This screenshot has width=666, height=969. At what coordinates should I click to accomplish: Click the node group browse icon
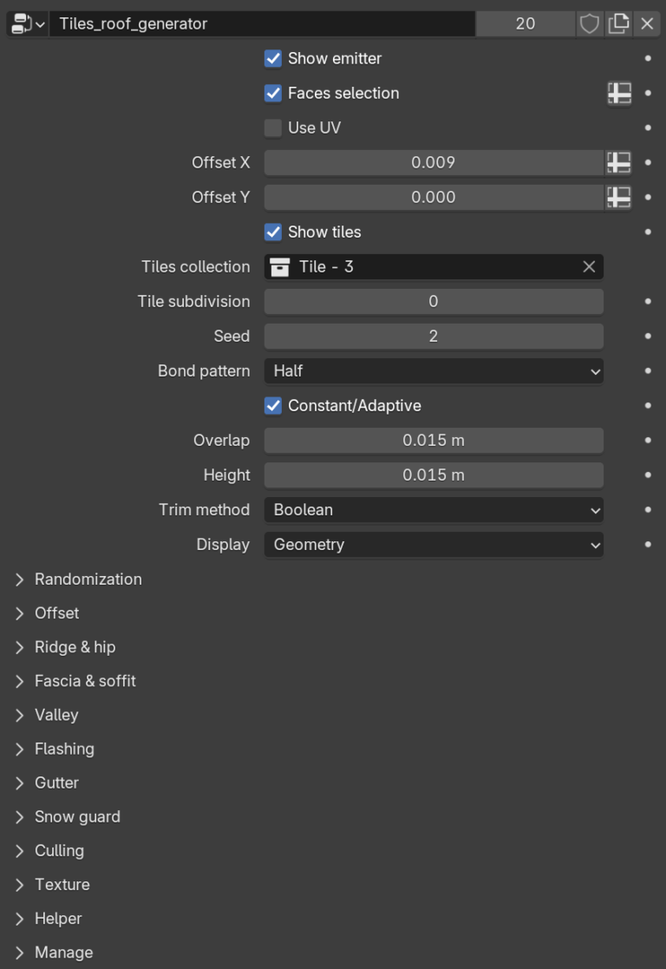pos(26,23)
